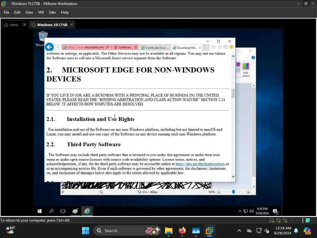Open the address bar autocomplete dropdown arrow
The height and width of the screenshot is (238, 317).
click(111, 47)
